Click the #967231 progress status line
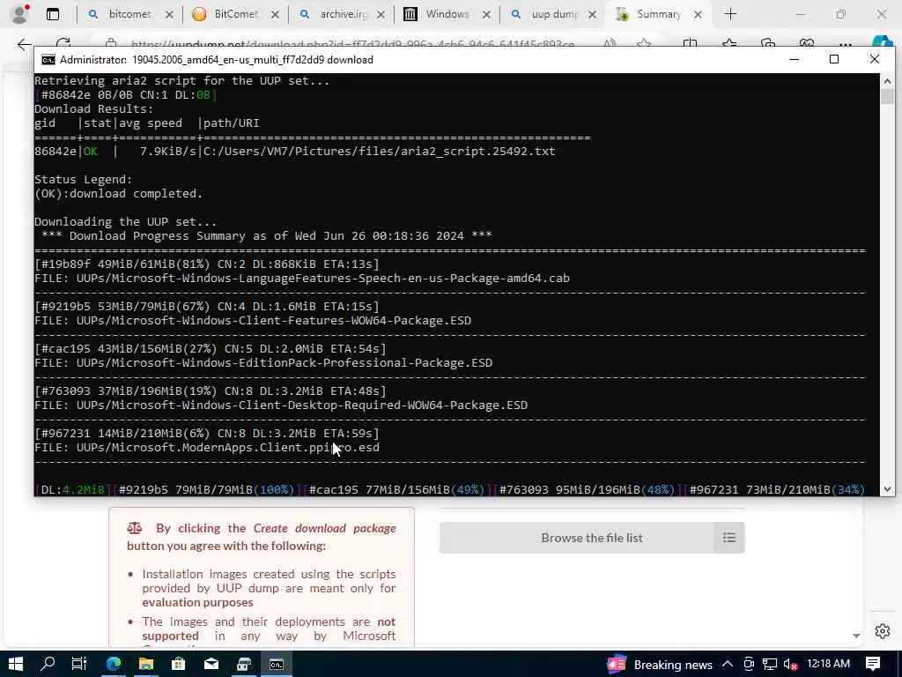Viewport: 902px width, 677px height. [x=207, y=434]
